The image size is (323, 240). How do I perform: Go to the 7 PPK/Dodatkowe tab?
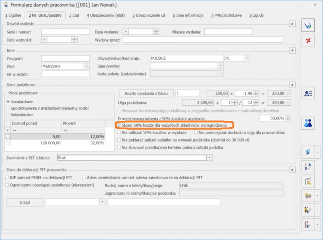click(226, 15)
